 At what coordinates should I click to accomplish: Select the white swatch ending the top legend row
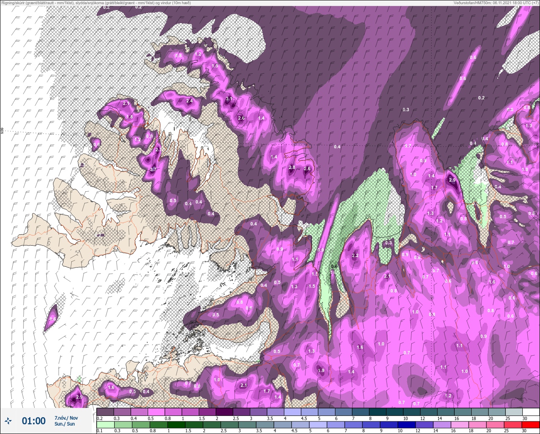pos(530,412)
